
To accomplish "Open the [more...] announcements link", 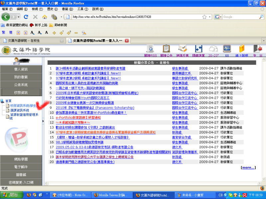I will point(248,167).
